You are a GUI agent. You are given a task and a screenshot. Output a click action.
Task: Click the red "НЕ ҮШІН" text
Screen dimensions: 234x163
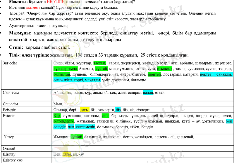[55, 2]
